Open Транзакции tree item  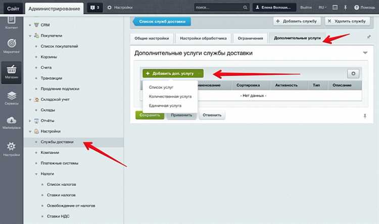[52, 78]
